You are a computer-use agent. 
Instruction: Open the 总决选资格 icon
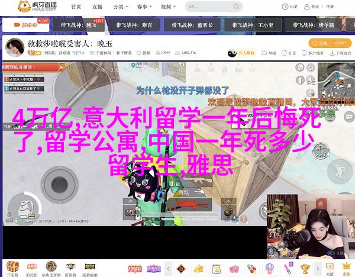coord(51,269)
